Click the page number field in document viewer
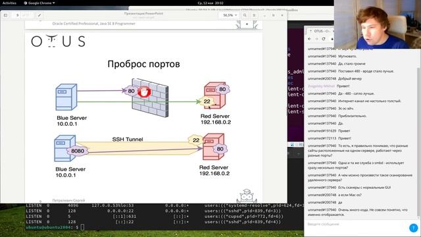 click(x=17, y=15)
